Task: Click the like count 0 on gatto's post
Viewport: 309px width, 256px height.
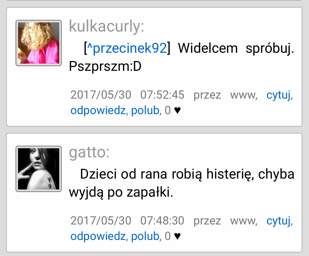Action: (168, 236)
